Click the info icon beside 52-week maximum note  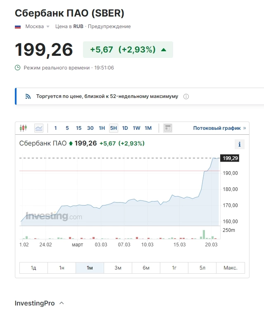tap(186, 97)
